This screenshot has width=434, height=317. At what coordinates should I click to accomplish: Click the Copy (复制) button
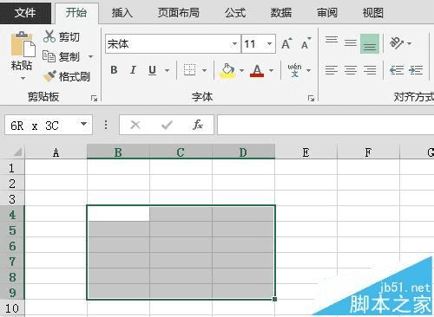point(61,56)
